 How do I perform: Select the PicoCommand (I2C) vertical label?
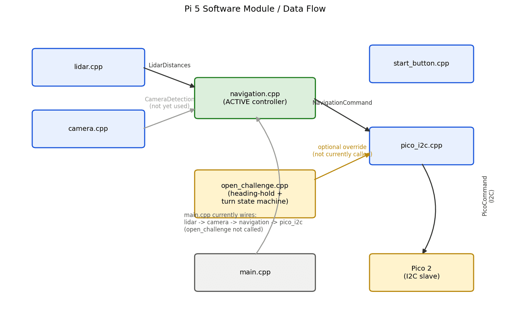coord(488,196)
